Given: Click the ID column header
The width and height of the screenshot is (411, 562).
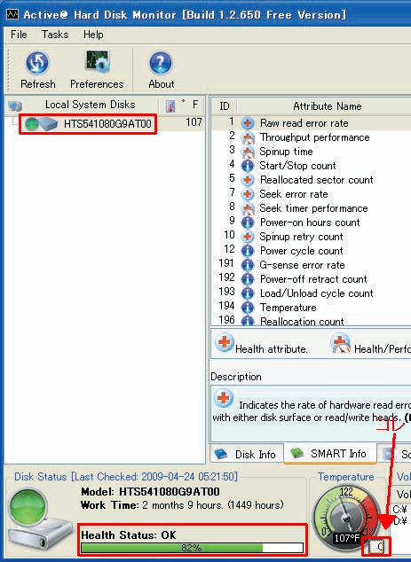Looking at the screenshot, I should click(225, 106).
